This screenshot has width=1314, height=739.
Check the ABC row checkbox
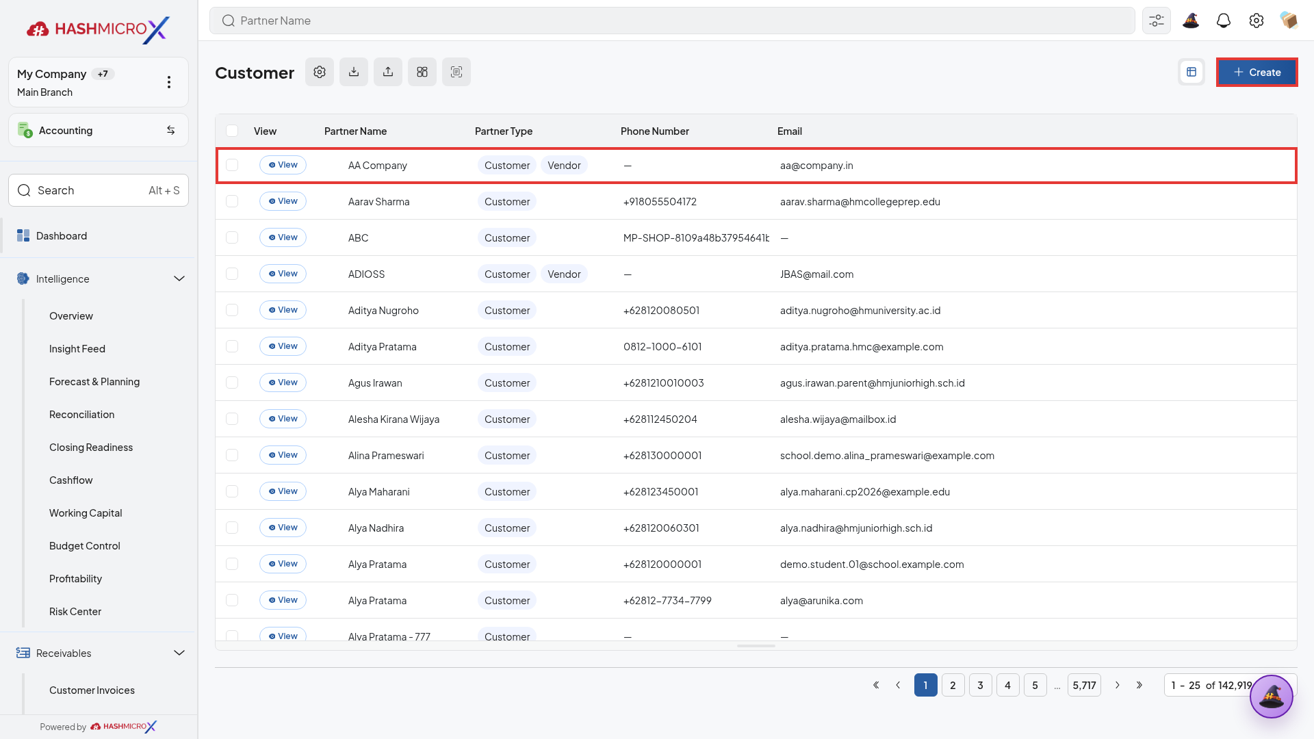(232, 237)
